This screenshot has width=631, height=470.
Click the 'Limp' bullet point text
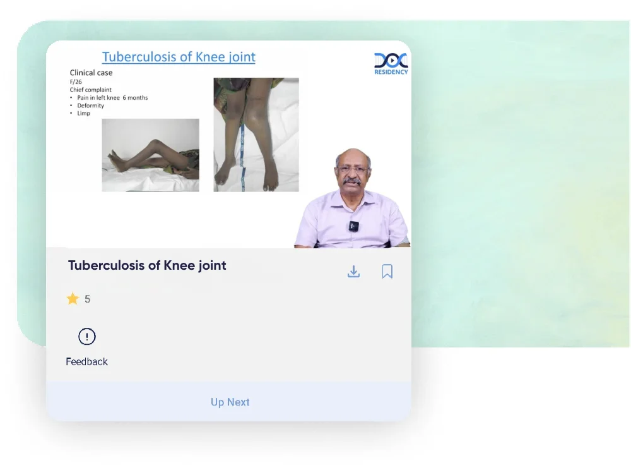click(x=83, y=113)
